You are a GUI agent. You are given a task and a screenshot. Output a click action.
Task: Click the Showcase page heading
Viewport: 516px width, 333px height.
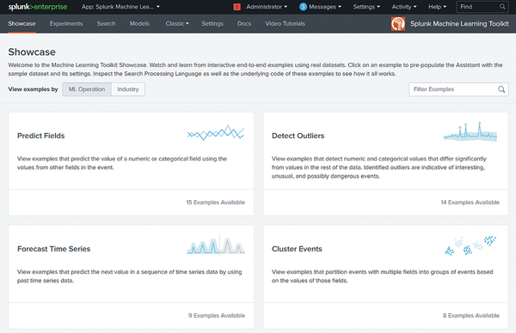point(32,51)
